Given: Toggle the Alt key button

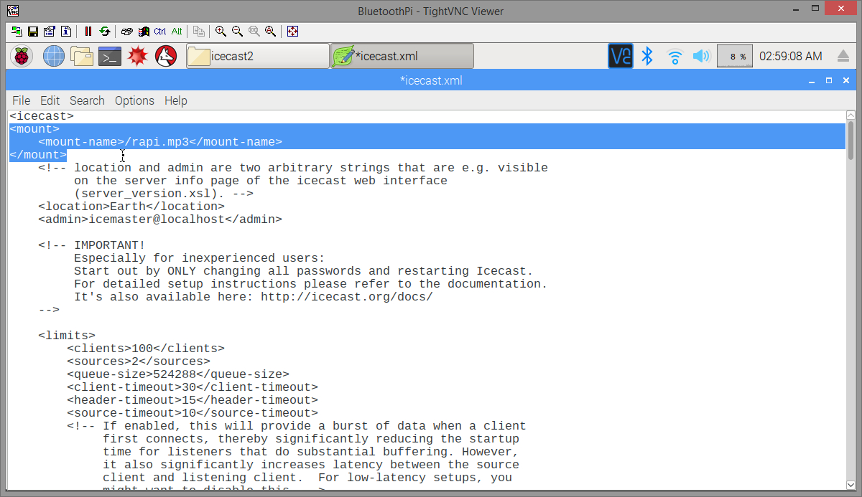Looking at the screenshot, I should point(177,32).
